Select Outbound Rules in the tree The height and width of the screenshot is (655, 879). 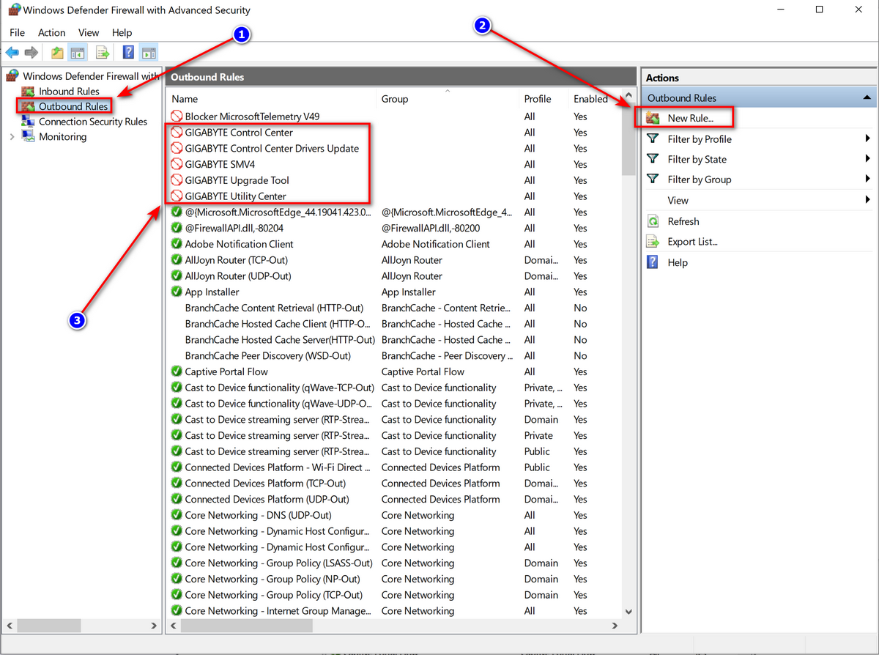73,106
